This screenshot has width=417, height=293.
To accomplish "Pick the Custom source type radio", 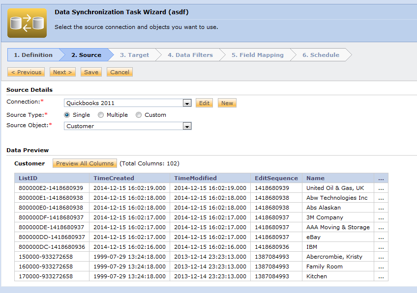I will tap(139, 115).
